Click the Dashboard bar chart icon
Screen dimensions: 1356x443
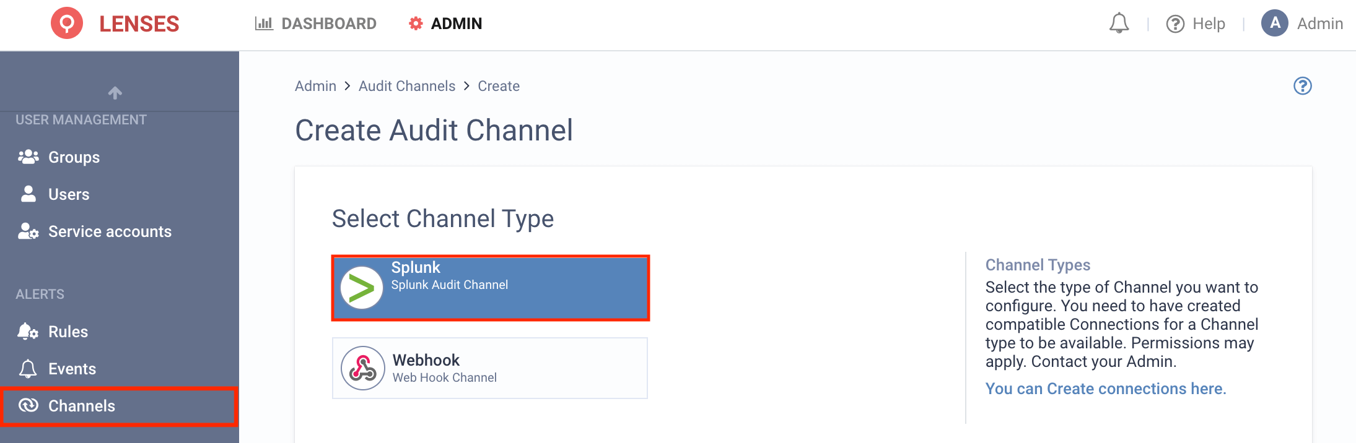[x=264, y=24]
